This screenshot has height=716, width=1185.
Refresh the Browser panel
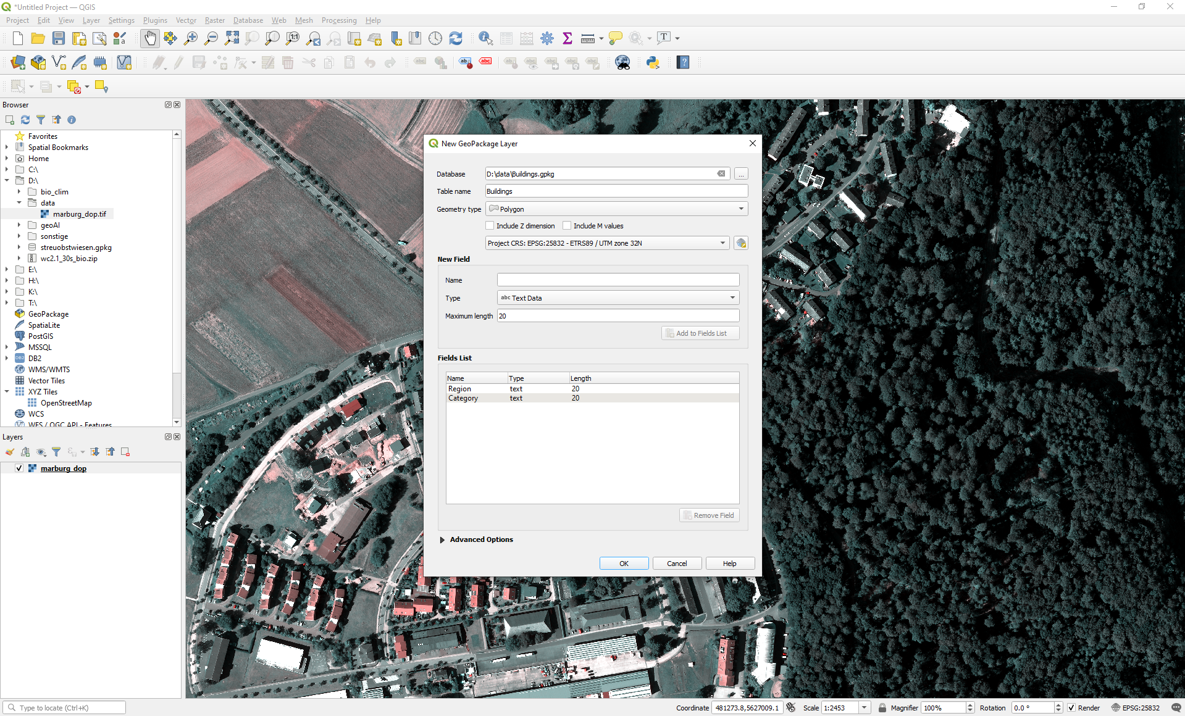pyautogui.click(x=25, y=120)
